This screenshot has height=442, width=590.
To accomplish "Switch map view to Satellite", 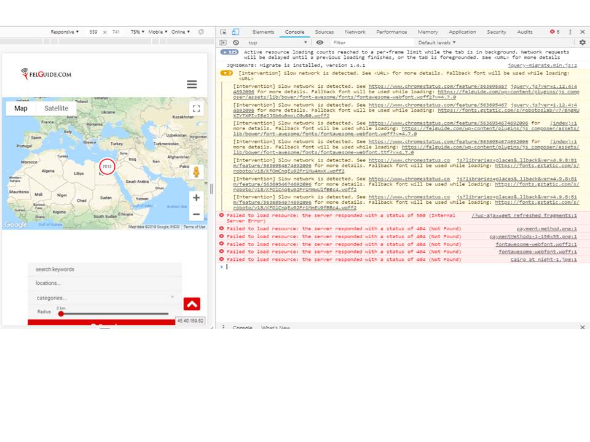I will (x=56, y=108).
